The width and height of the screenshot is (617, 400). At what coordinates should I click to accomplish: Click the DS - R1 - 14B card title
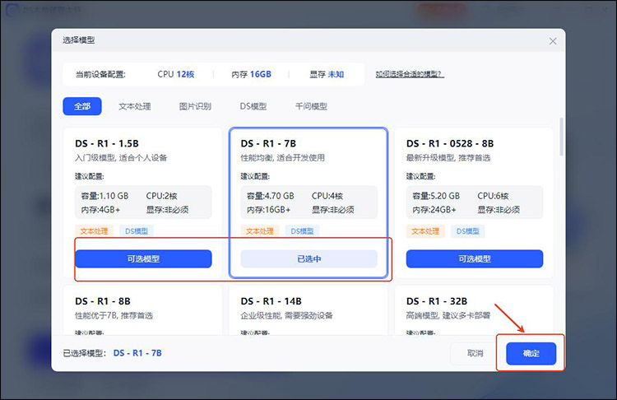[271, 301]
